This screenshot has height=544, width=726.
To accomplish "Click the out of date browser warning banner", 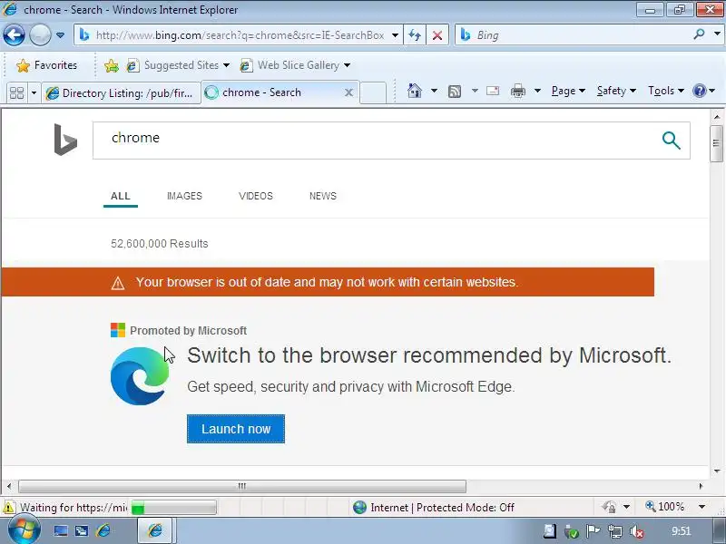I will 328,282.
